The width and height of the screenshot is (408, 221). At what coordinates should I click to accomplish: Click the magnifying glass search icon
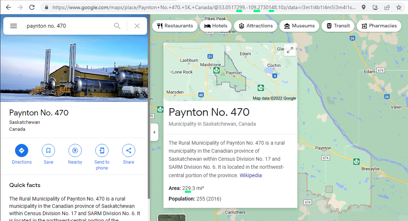tap(117, 26)
